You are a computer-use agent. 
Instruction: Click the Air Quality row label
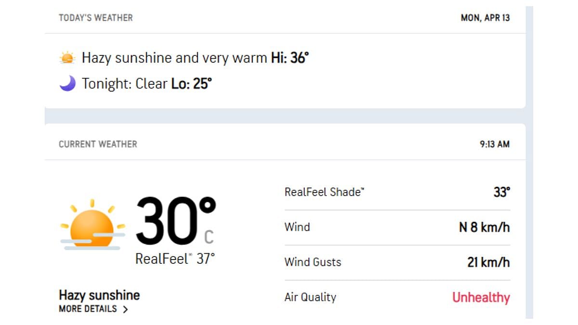point(310,298)
